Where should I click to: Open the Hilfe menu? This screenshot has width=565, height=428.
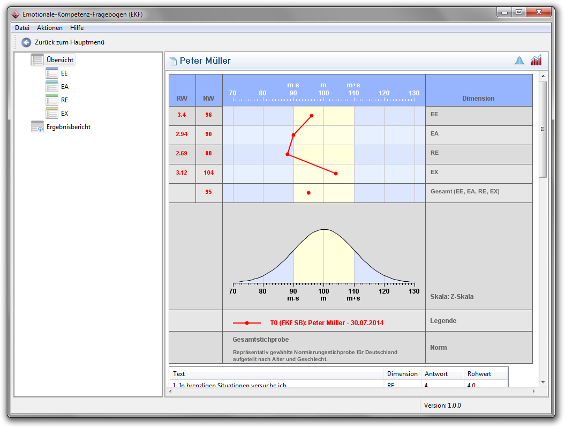tap(77, 28)
